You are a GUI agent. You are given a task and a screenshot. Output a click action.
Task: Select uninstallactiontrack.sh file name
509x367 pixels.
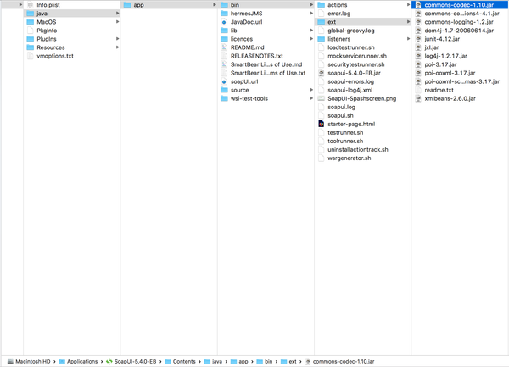coord(358,149)
